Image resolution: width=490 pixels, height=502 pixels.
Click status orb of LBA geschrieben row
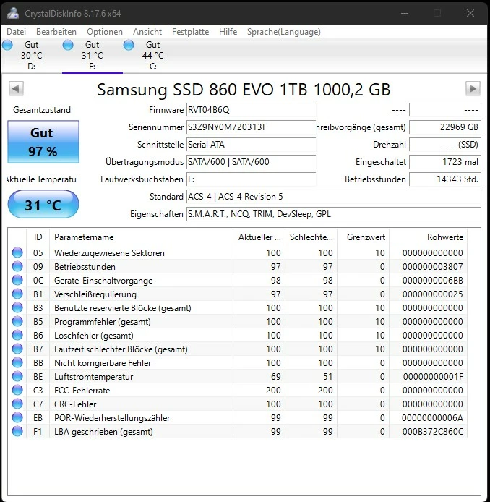(x=17, y=432)
